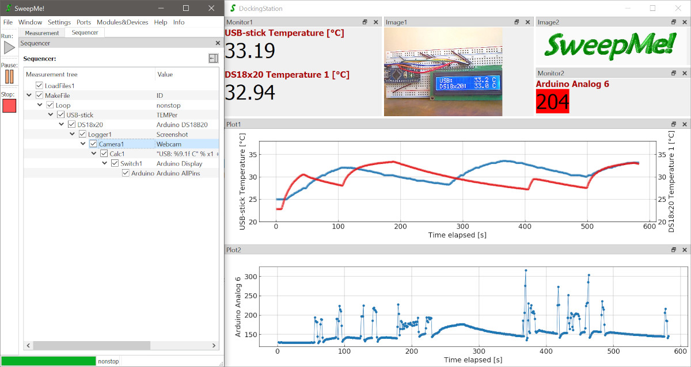
Task: Switch to the Measurement tab
Action: pos(42,33)
